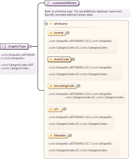132x159 pixels.
Task: Expand the encodingCode attribute
Action: point(79,86)
